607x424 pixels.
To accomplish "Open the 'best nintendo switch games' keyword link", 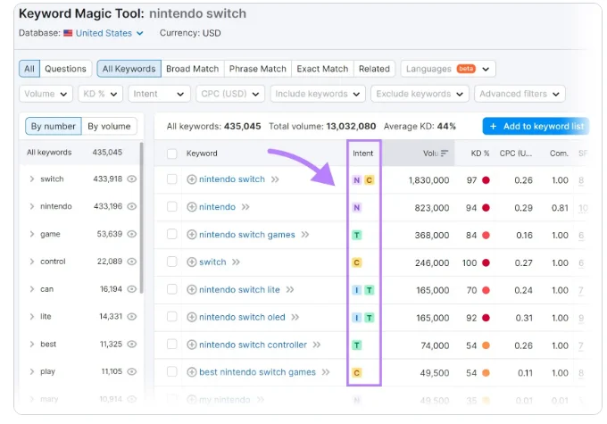I will pos(257,372).
